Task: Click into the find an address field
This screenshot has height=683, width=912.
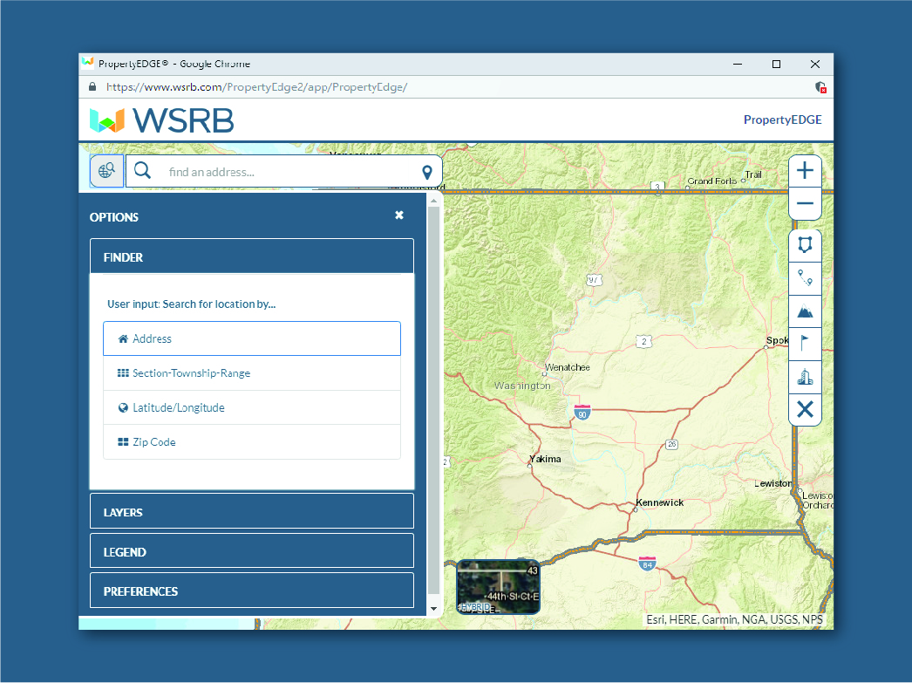Action: tap(285, 172)
